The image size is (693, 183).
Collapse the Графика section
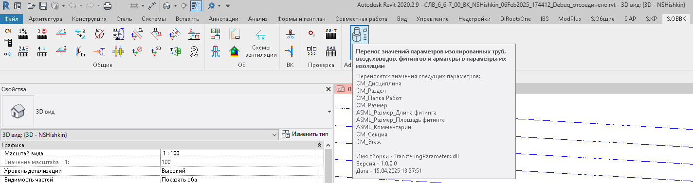click(320, 145)
